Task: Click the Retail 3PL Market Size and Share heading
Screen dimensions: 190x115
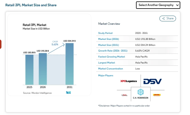Action: click(x=31, y=5)
